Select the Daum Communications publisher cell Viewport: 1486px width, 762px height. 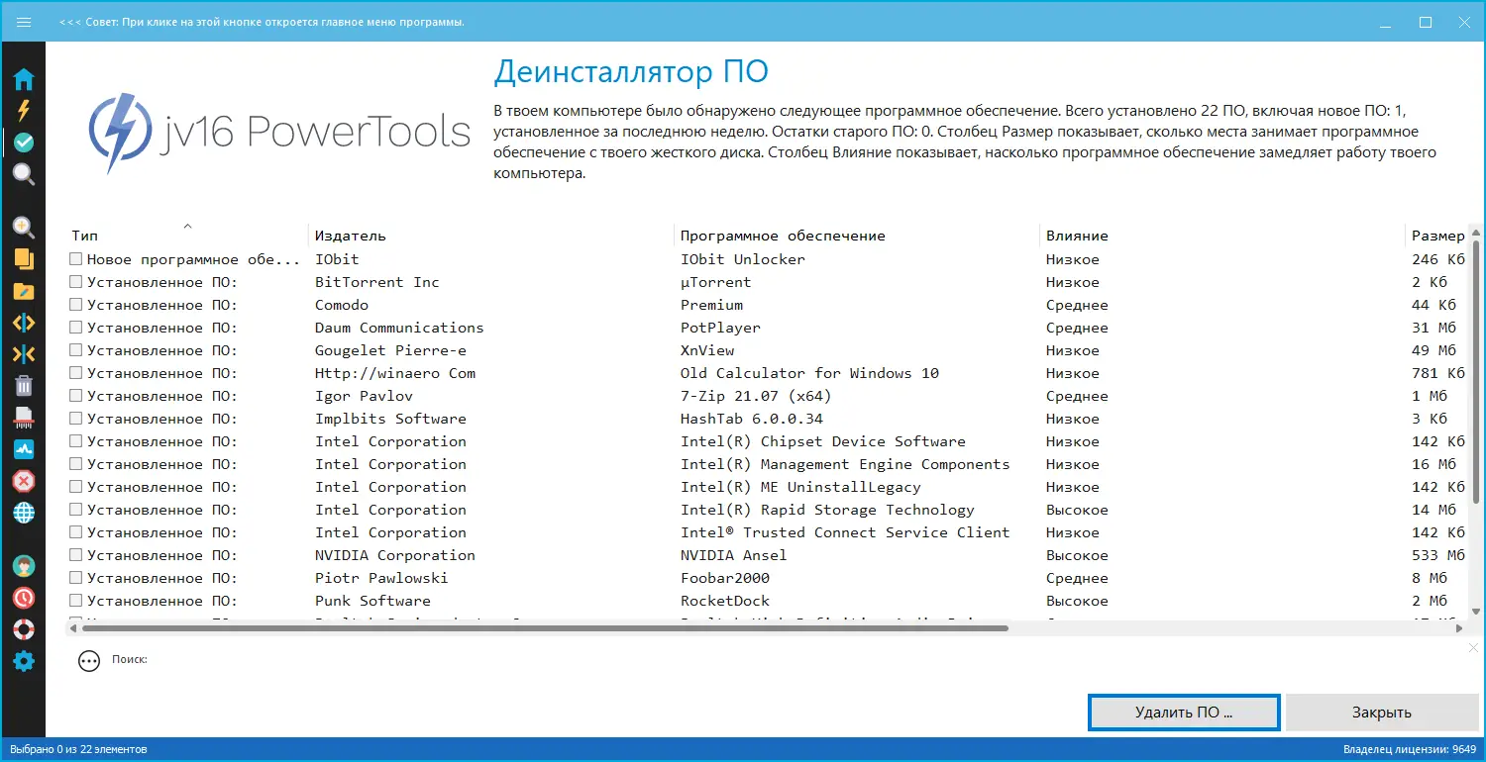(x=399, y=328)
